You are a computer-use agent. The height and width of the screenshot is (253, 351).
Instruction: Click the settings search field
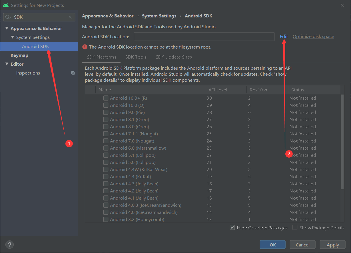pyautogui.click(x=39, y=17)
